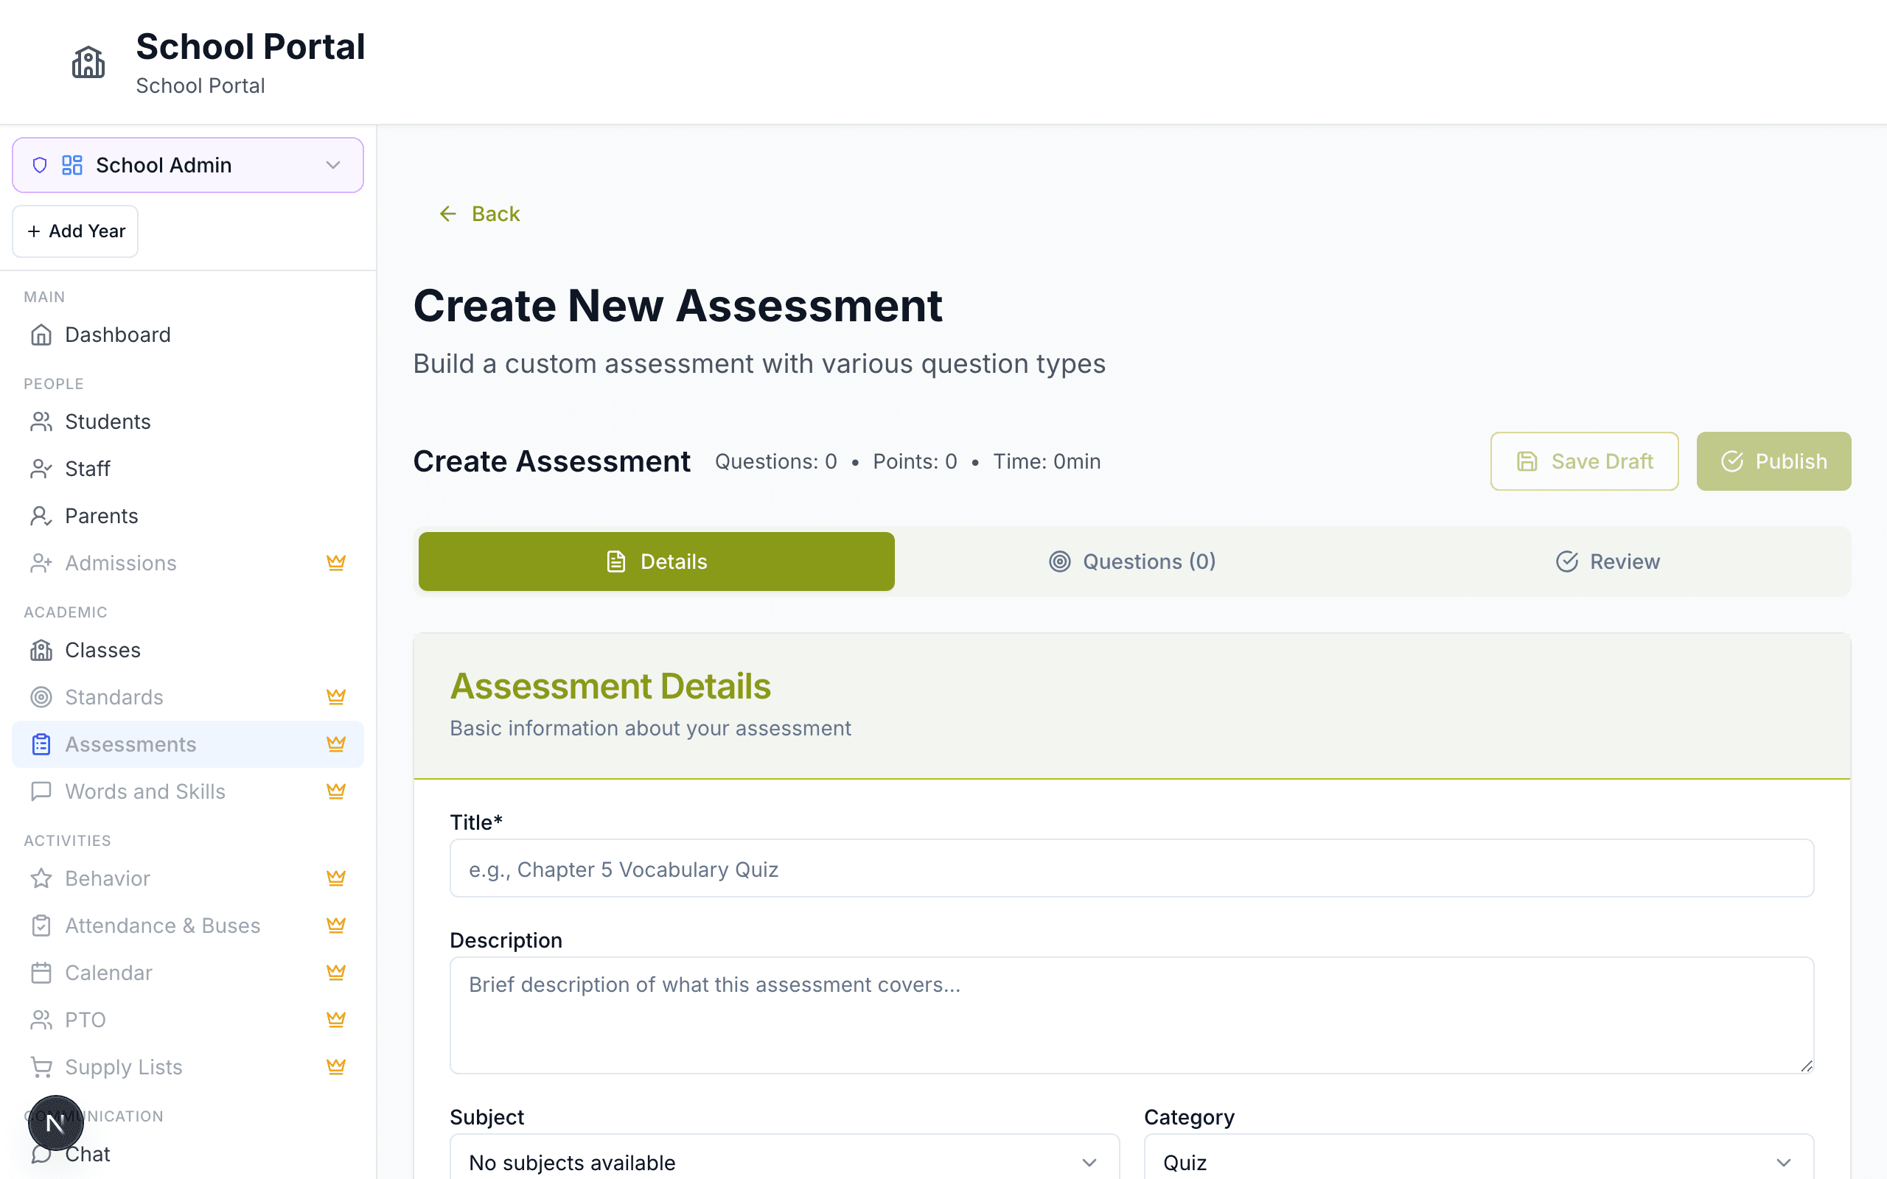Open Assessments from the sidebar
The image size is (1887, 1179).
130,744
